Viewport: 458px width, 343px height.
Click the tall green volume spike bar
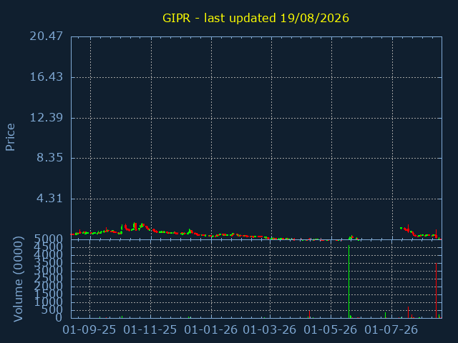pos(349,282)
